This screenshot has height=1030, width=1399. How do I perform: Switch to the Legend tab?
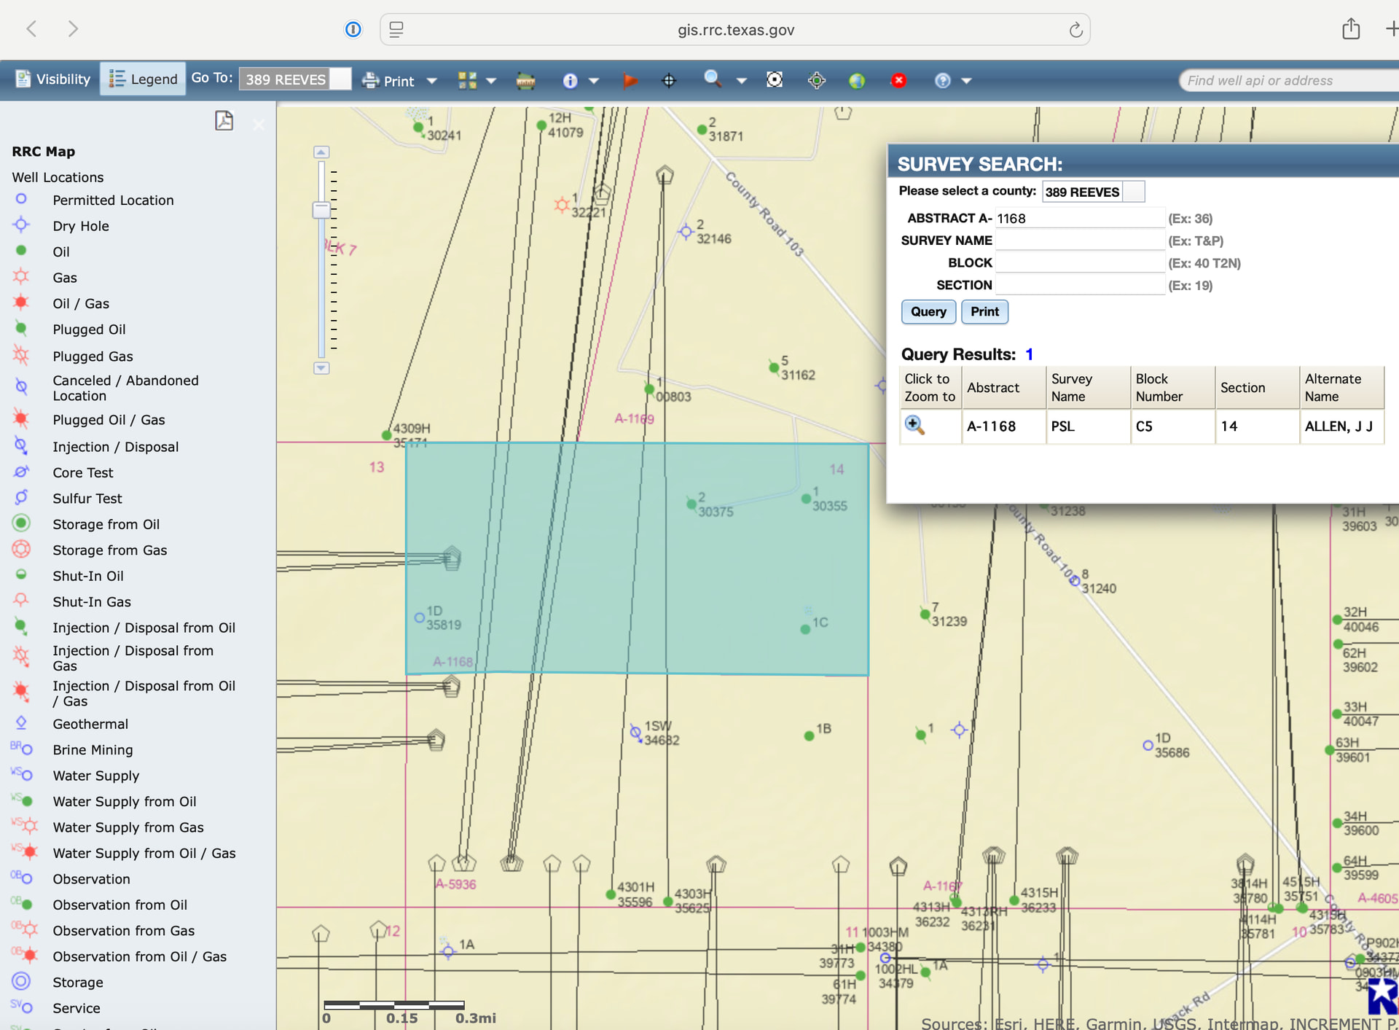tap(143, 79)
